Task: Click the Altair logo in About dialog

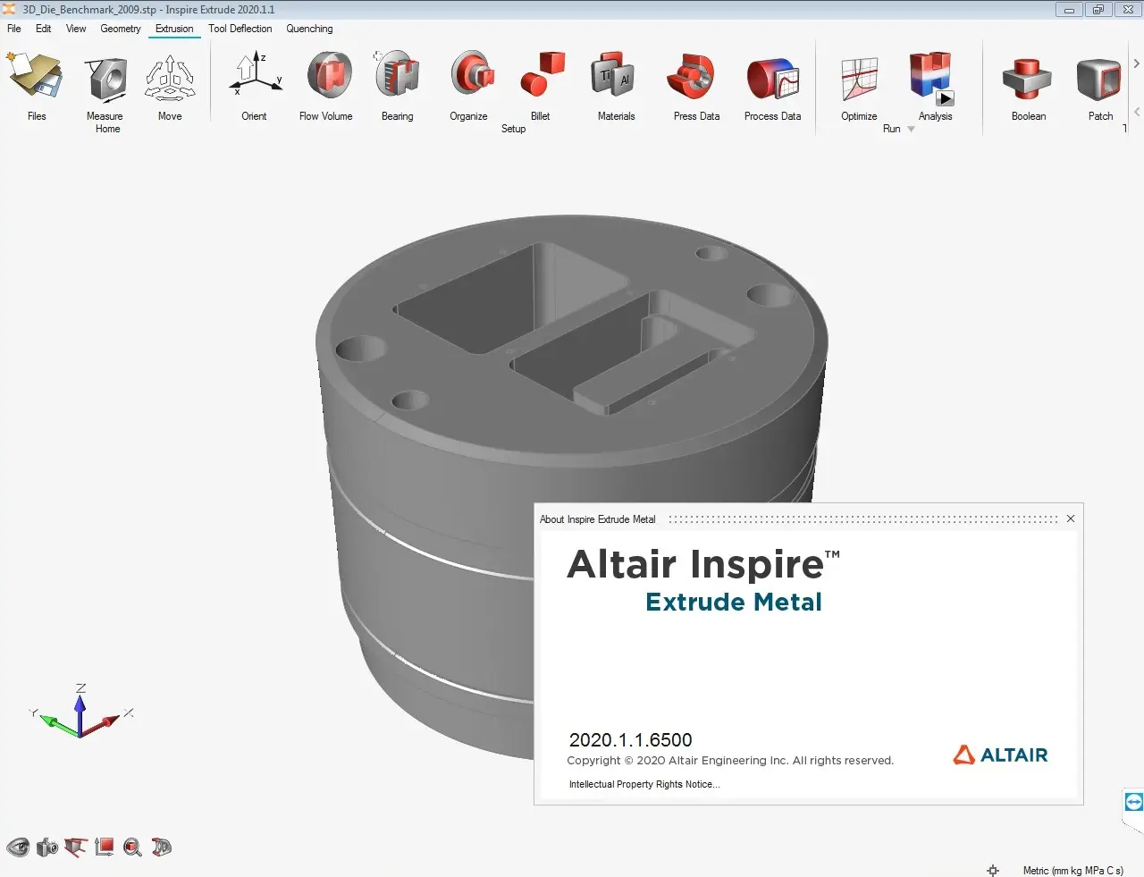Action: coord(1000,755)
